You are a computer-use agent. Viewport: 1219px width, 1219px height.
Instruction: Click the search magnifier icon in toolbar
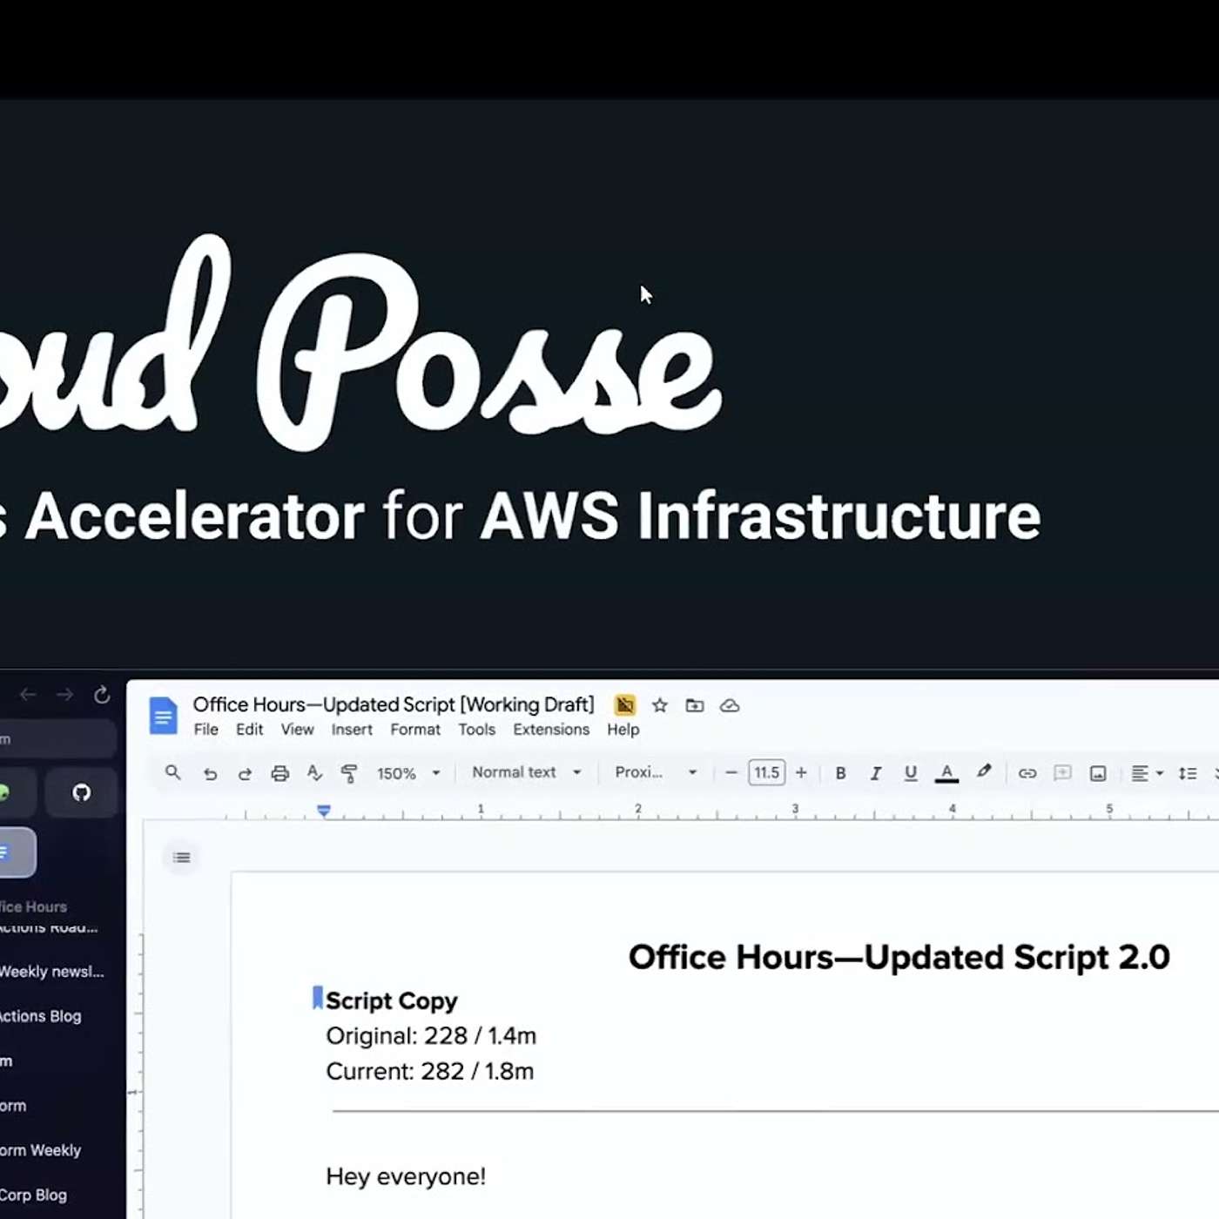[172, 772]
